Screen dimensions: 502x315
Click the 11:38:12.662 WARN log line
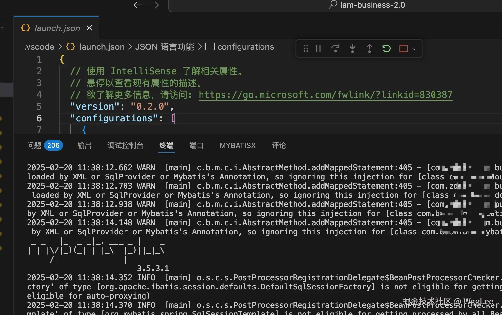(264, 168)
